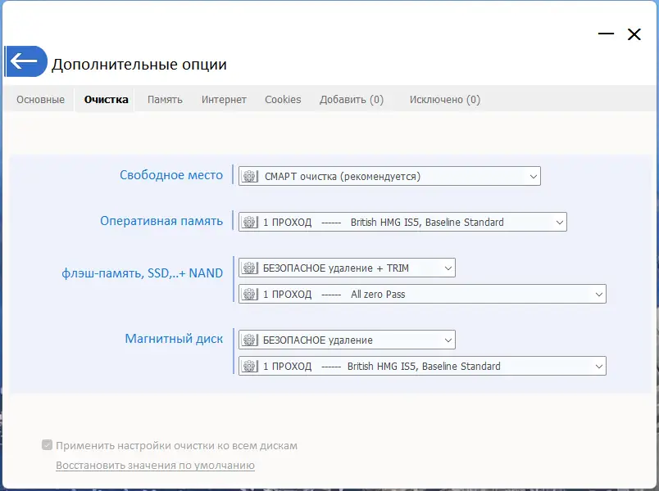Expand the All zero Pass dropdown arrow
The height and width of the screenshot is (491, 659).
pos(598,294)
